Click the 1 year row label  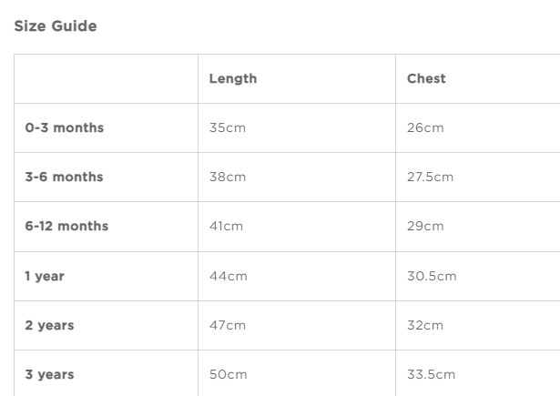pos(45,276)
